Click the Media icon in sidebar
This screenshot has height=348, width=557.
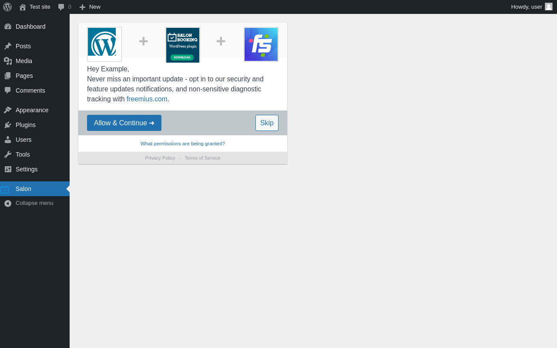pos(8,61)
